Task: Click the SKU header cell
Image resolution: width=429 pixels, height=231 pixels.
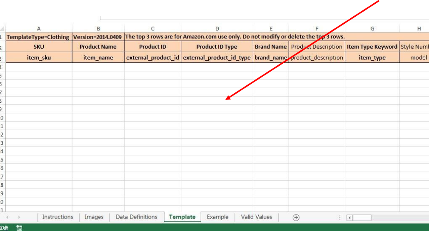Action: tap(39, 47)
